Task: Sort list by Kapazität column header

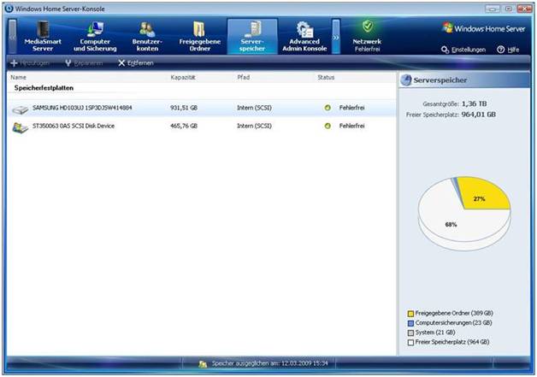Action: pyautogui.click(x=183, y=78)
